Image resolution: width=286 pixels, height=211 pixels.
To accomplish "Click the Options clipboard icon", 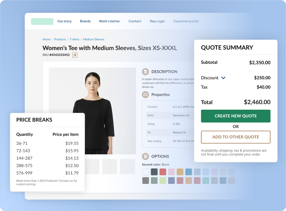I will (145, 156).
